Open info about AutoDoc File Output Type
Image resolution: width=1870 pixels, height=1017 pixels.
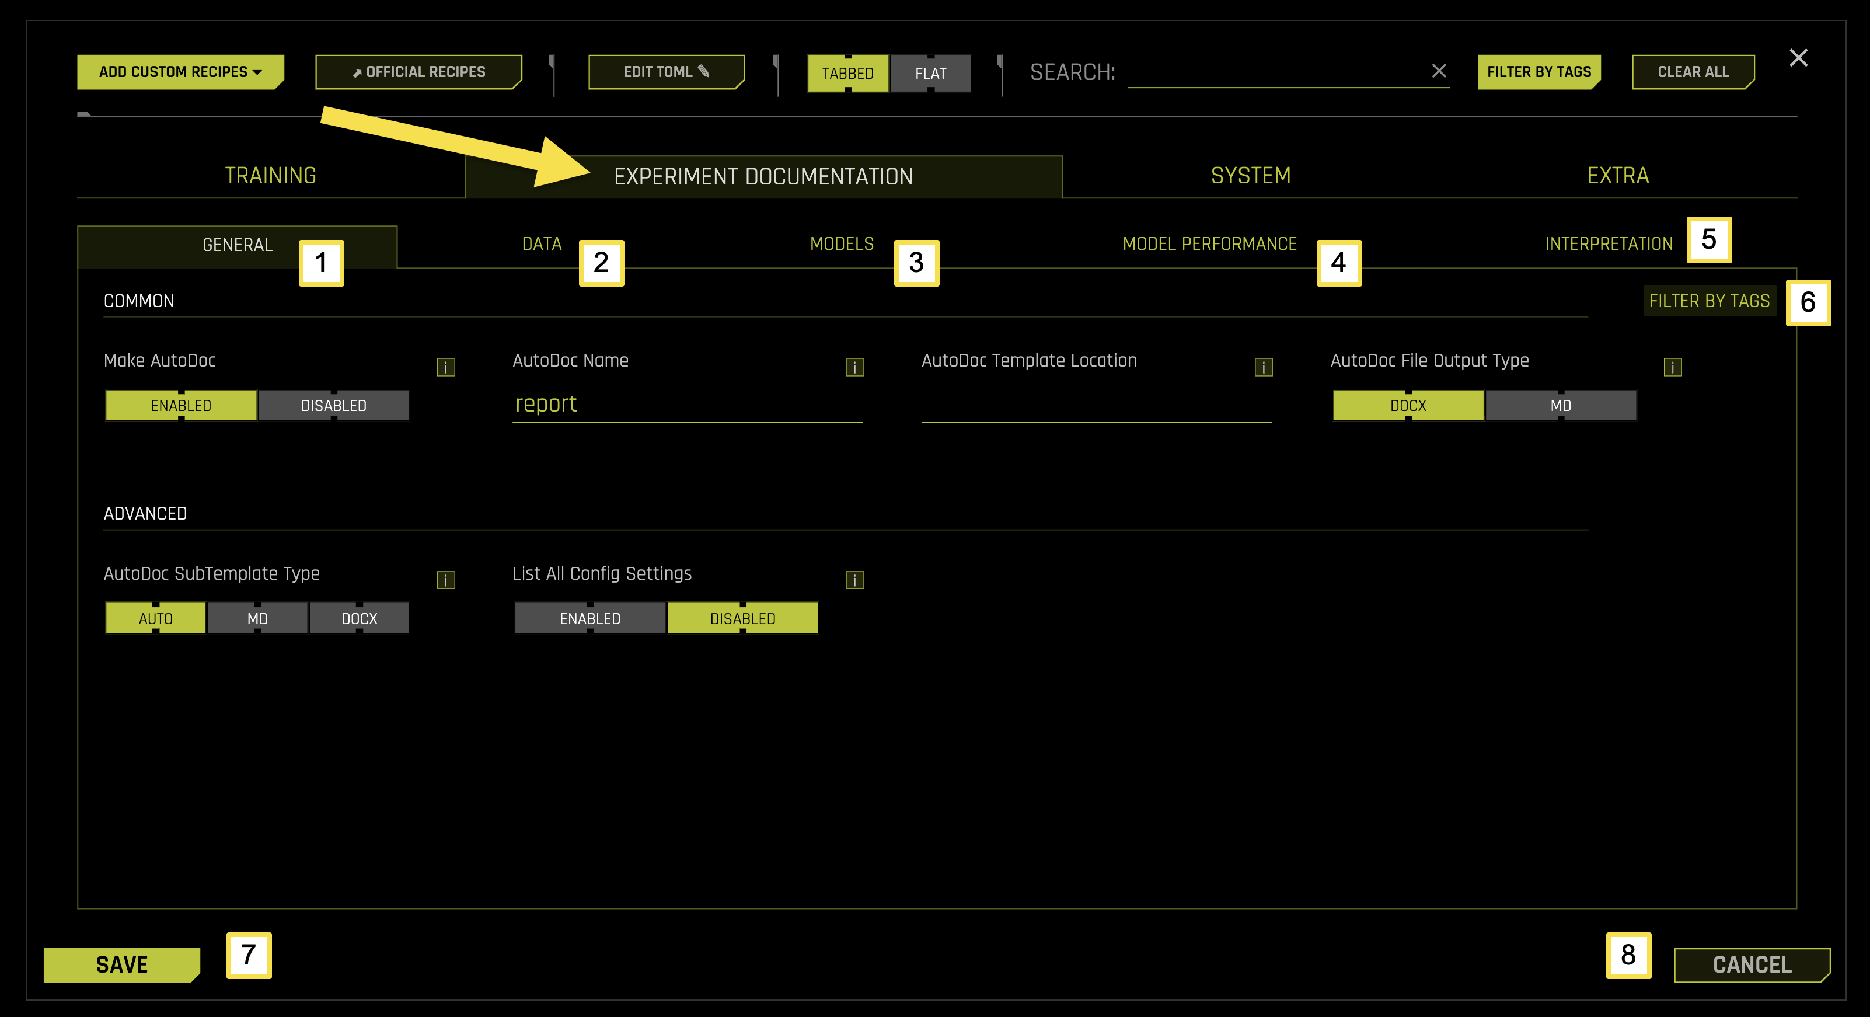click(x=1673, y=367)
